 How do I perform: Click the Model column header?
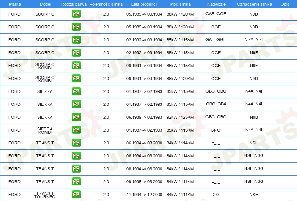[45, 4]
